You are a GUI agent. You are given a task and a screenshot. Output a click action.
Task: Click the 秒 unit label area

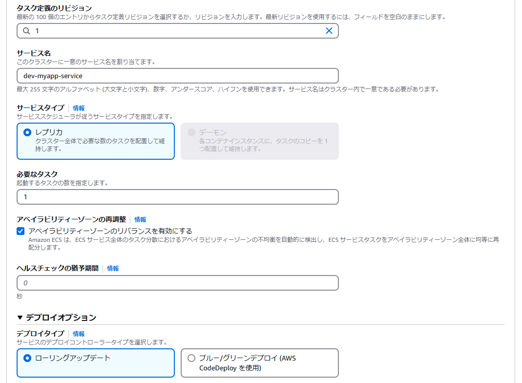19,297
